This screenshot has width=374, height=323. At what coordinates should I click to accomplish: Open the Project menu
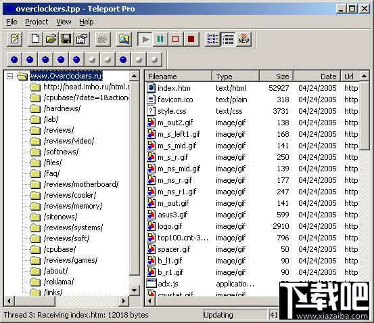tap(37, 22)
